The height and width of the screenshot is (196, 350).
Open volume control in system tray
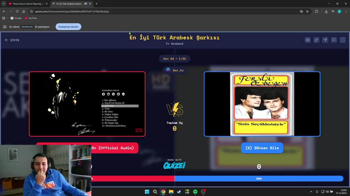(327, 192)
